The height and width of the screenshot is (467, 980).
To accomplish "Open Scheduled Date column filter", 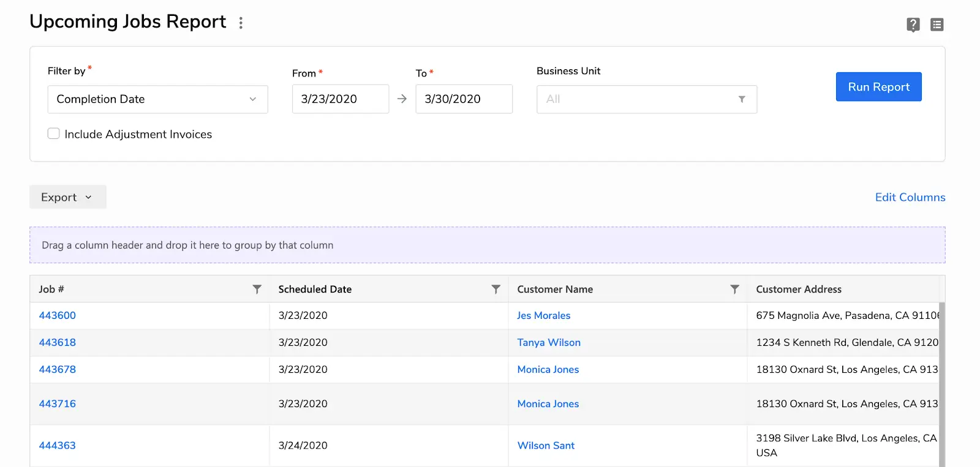I will tap(496, 290).
